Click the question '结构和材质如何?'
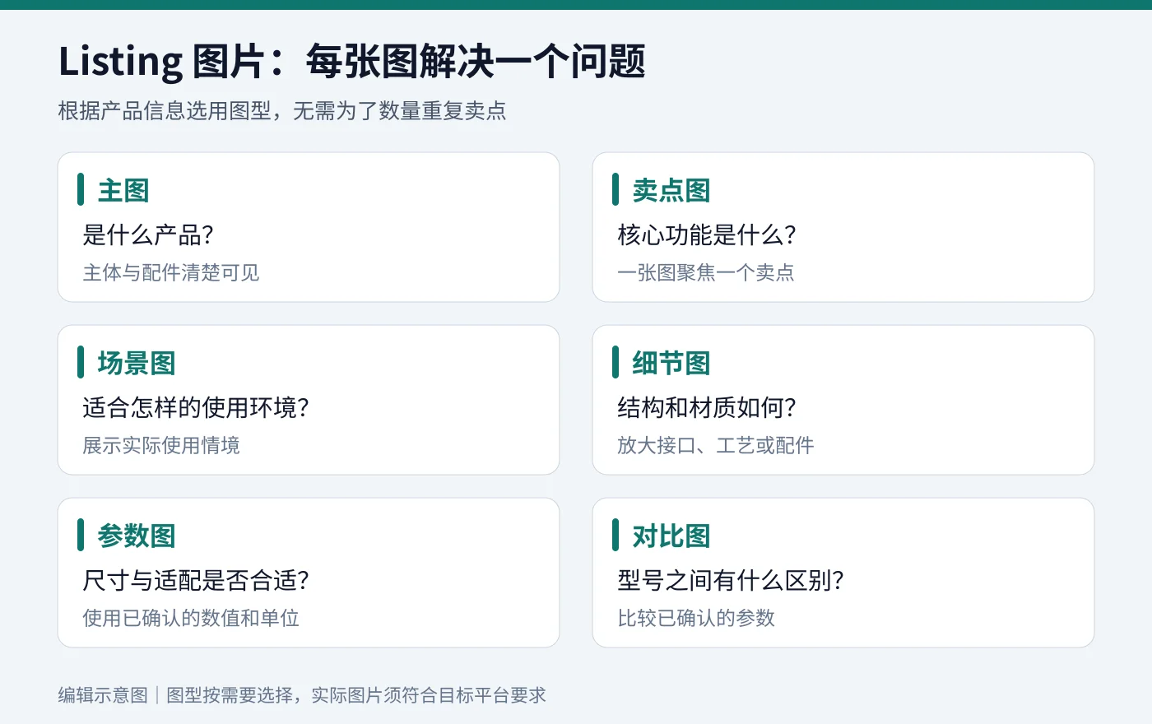The height and width of the screenshot is (724, 1152). click(707, 408)
